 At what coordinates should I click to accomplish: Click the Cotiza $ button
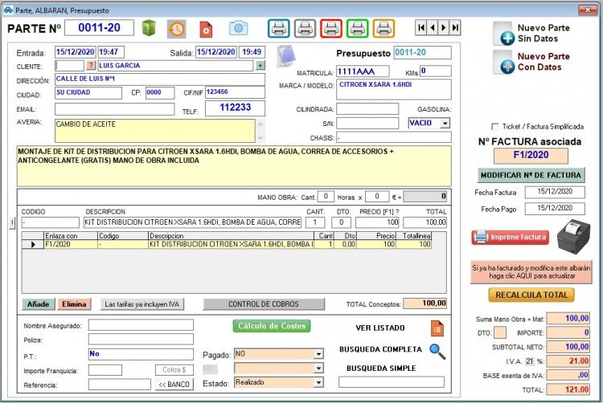[174, 370]
